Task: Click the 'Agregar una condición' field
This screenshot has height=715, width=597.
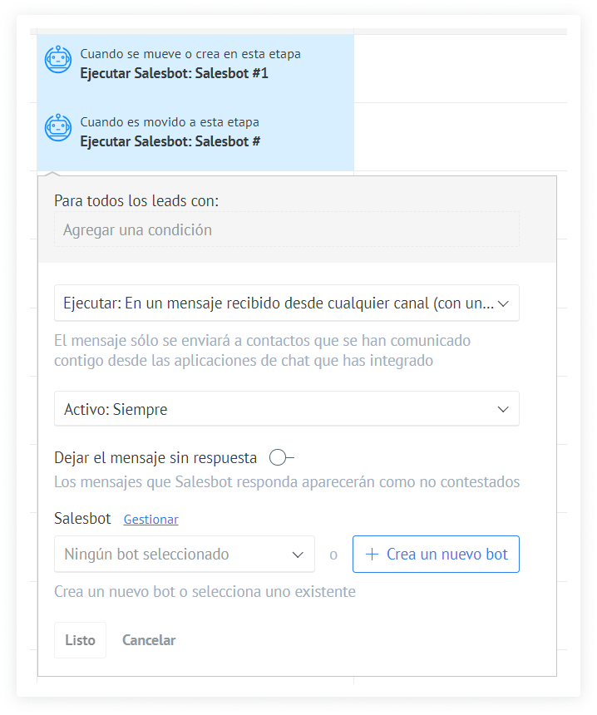Action: pyautogui.click(x=287, y=229)
